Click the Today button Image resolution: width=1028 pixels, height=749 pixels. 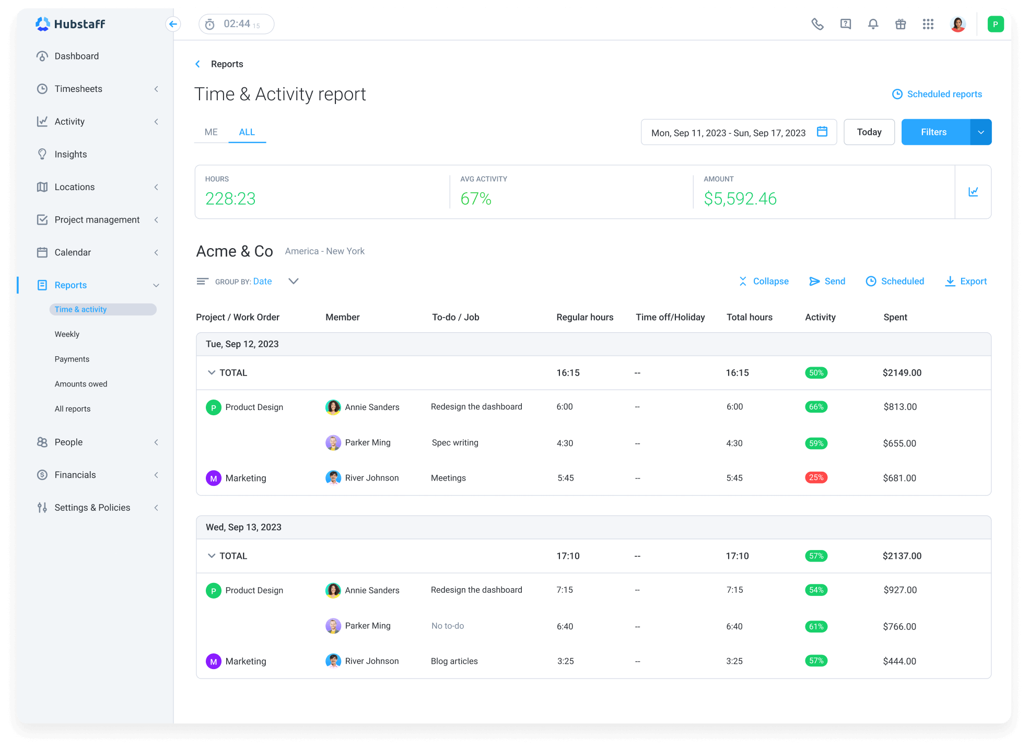click(869, 132)
